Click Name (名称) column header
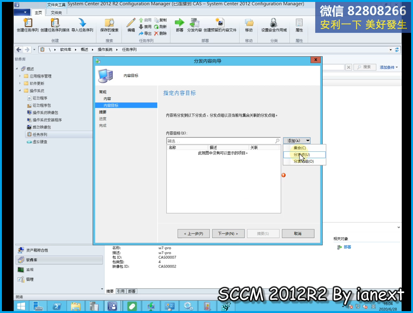Image resolution: width=413 pixels, height=313 pixels. (187, 147)
